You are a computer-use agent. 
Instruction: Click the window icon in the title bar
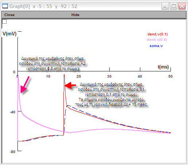(x=5, y=6)
